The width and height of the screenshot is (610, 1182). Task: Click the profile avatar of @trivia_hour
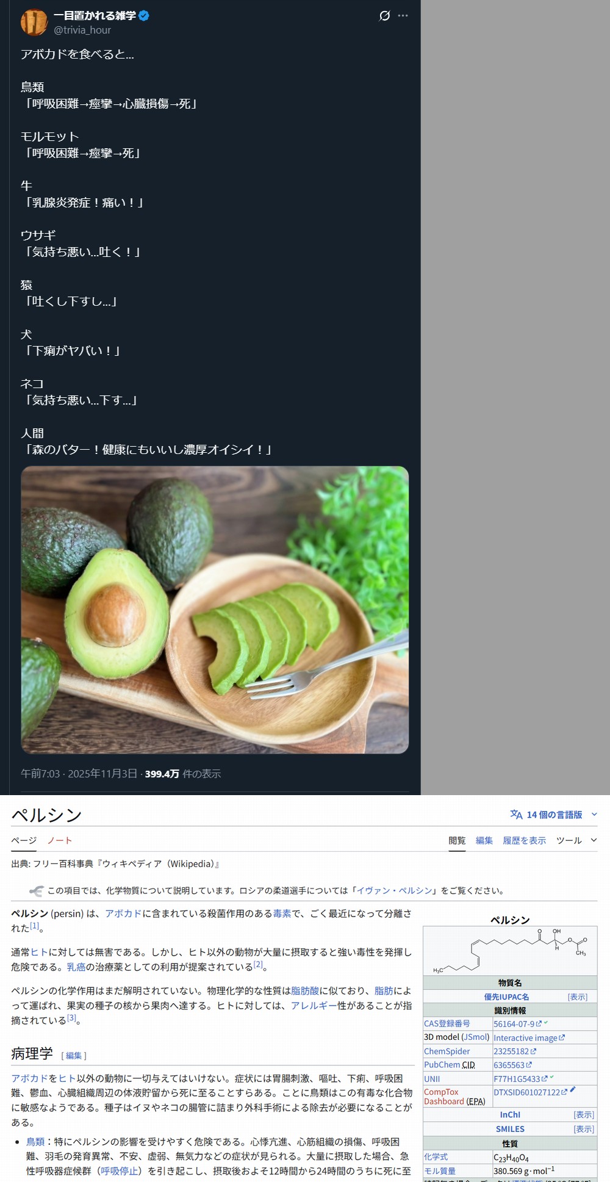point(34,23)
